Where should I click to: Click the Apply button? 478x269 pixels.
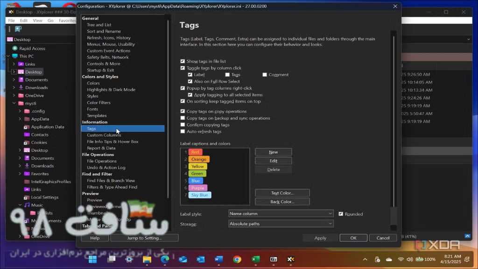click(320, 238)
